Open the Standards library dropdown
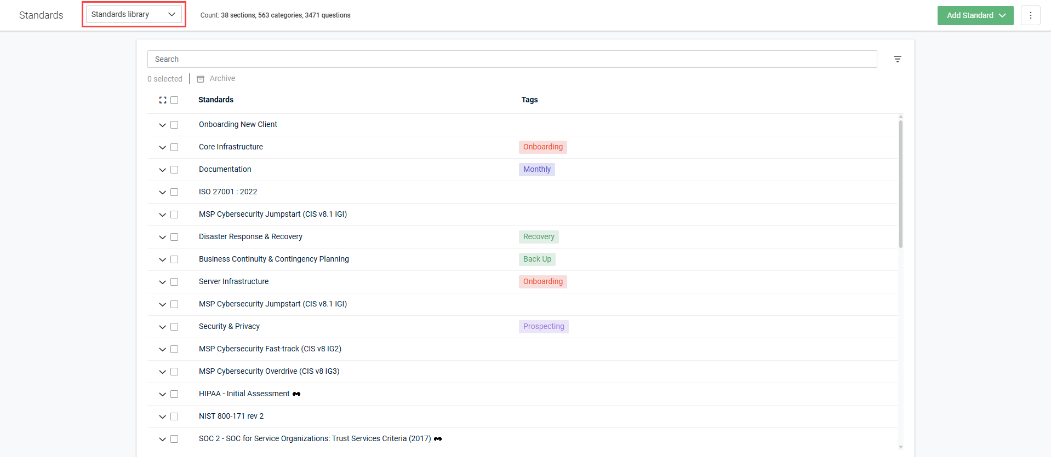The width and height of the screenshot is (1051, 457). click(x=134, y=14)
